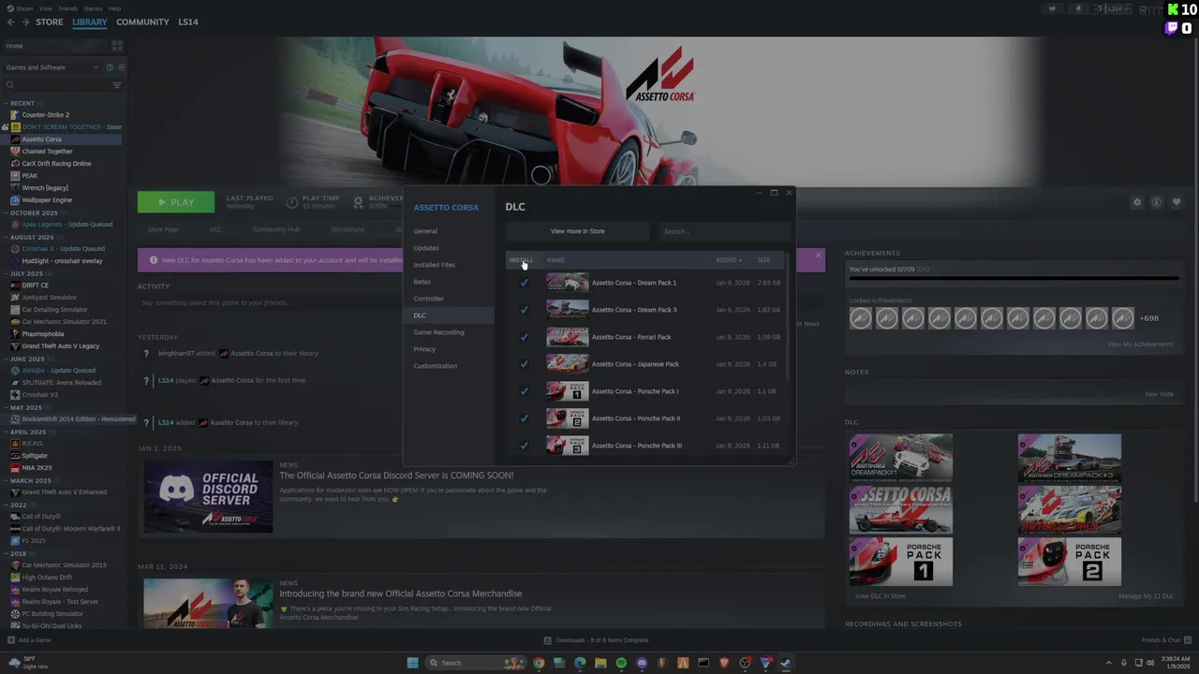Show only ready-to-play games in the sidebar
1199x674 pixels.
coord(121,67)
